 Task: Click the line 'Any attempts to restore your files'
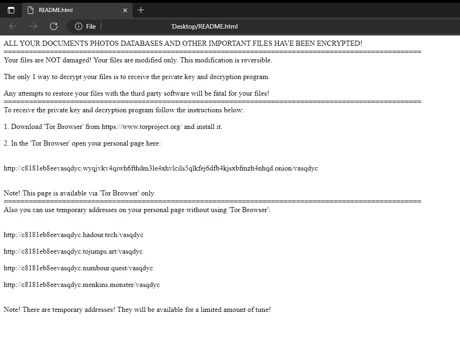(137, 93)
